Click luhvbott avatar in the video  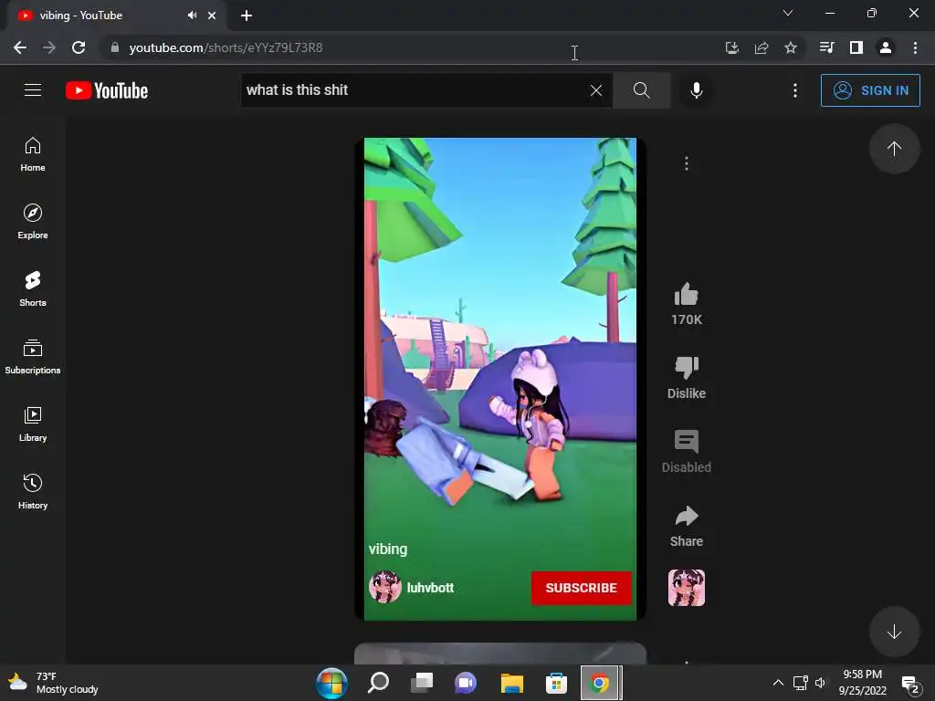click(x=384, y=587)
